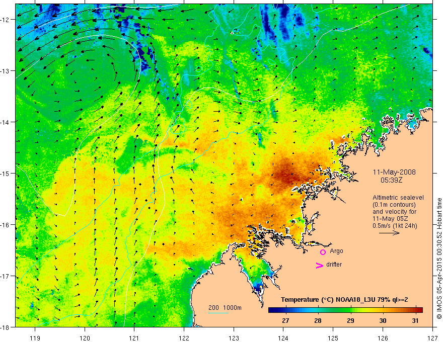Click the colorbar tick label 29

(350, 320)
